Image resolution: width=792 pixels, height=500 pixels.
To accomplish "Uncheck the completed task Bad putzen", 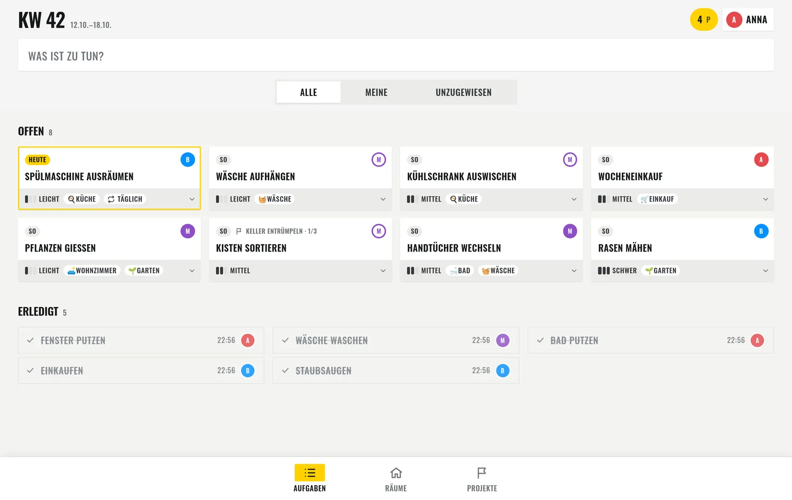I will tap(540, 340).
